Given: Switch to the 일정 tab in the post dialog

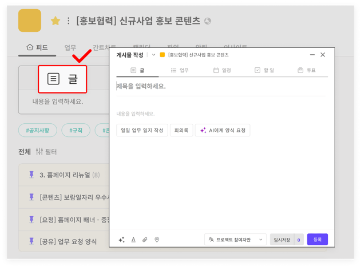Looking at the screenshot, I should coord(222,70).
